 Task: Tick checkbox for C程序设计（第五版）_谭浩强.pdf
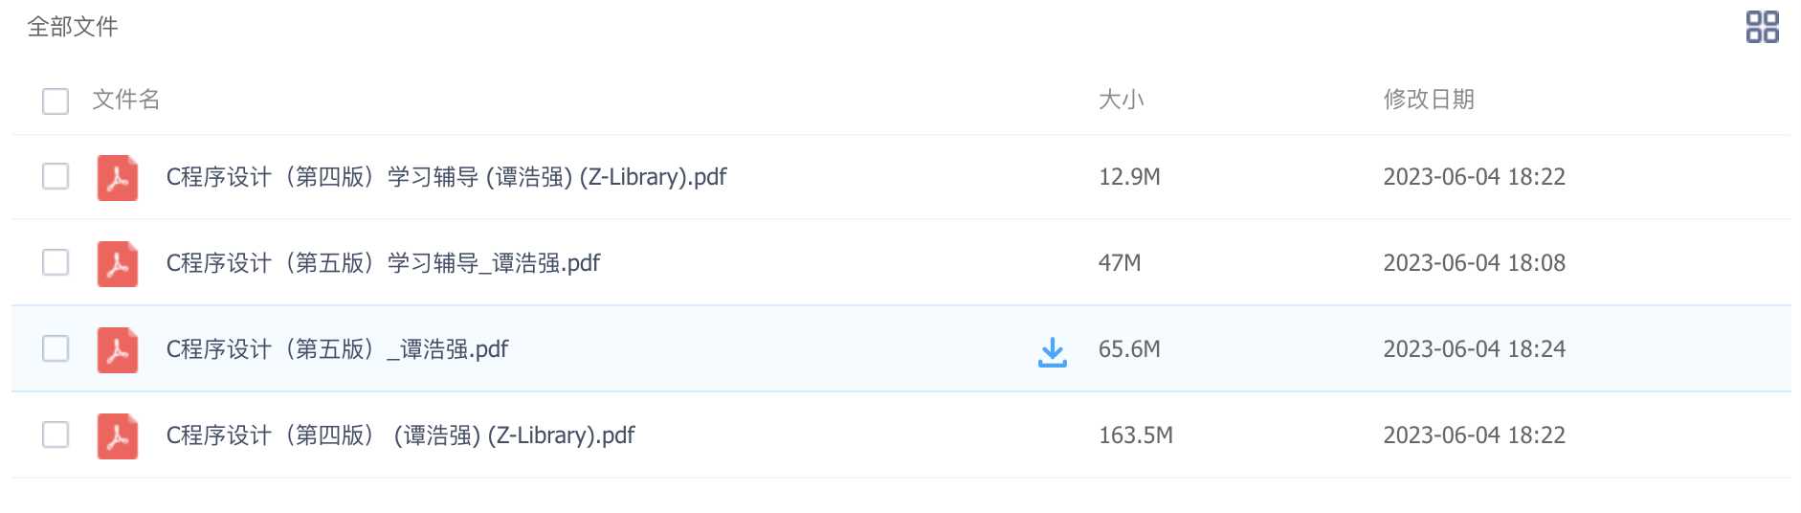[56, 348]
